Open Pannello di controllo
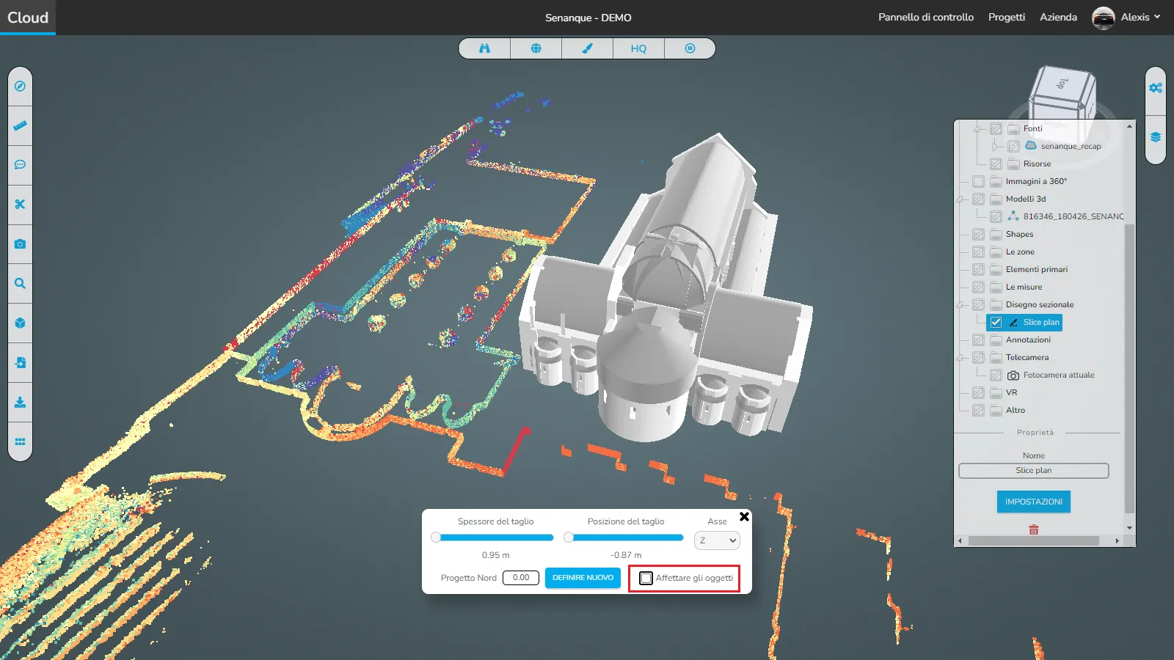 926,17
